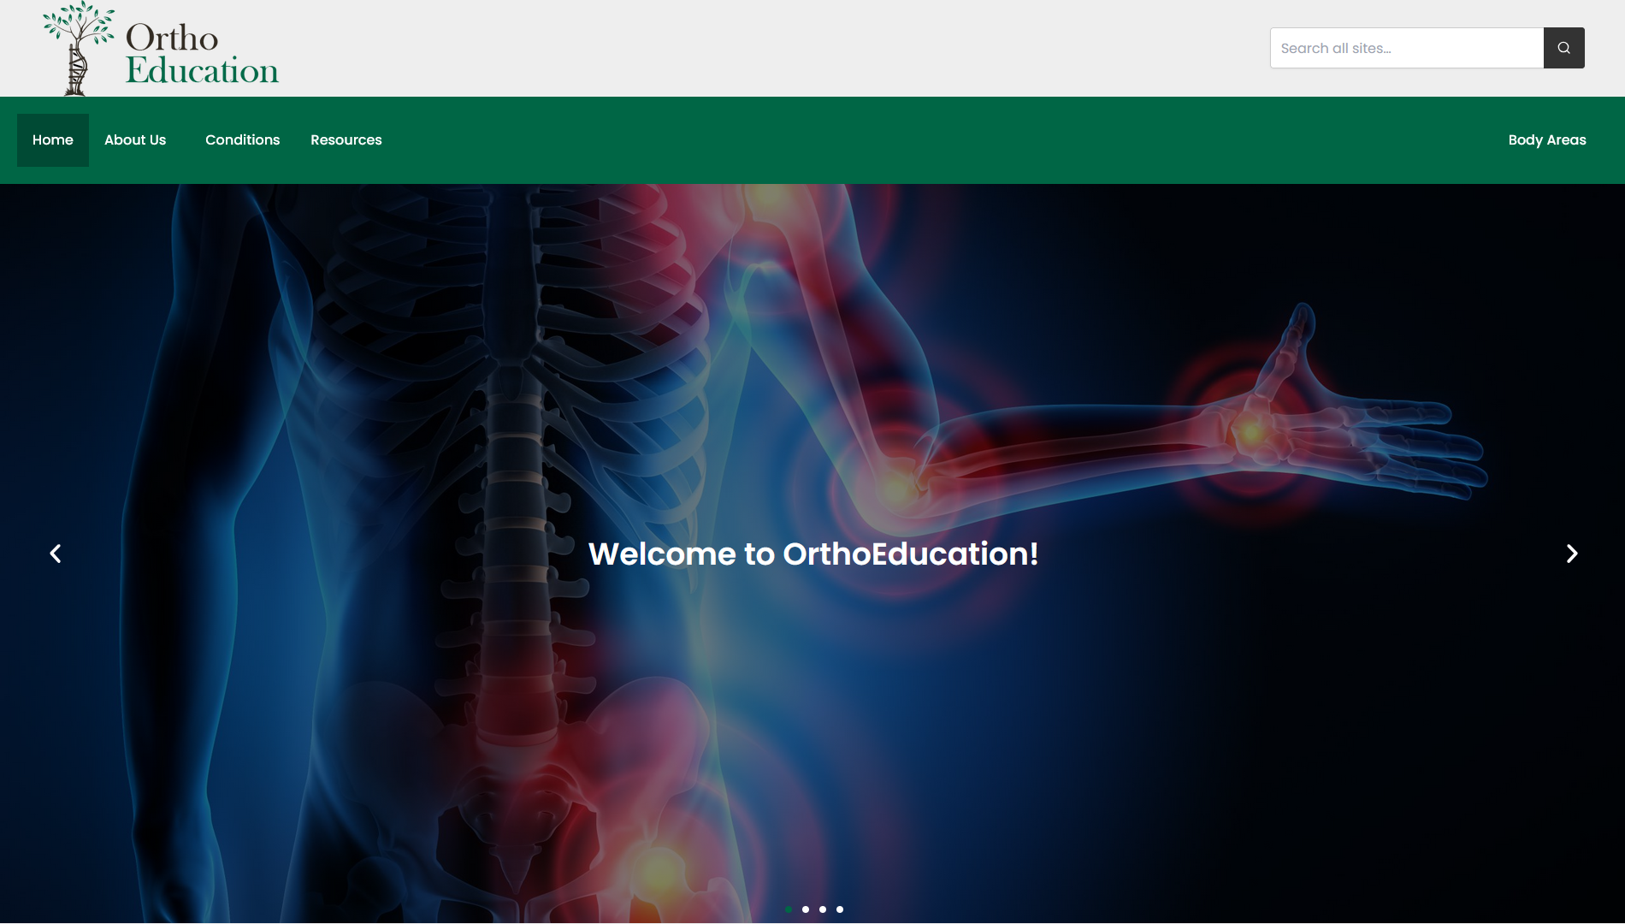Select the Home menu item
The width and height of the screenshot is (1625, 924).
click(x=52, y=139)
